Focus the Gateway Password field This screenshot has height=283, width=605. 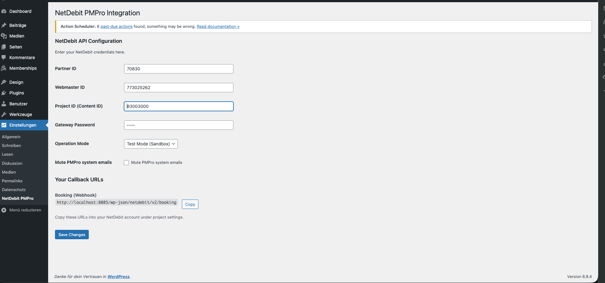(x=179, y=125)
